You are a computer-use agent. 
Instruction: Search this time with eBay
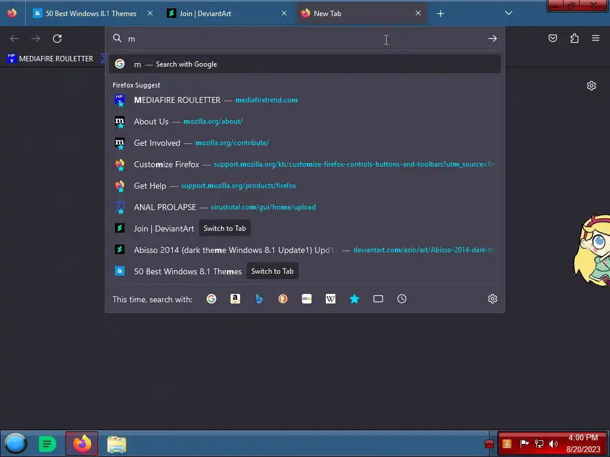point(307,299)
